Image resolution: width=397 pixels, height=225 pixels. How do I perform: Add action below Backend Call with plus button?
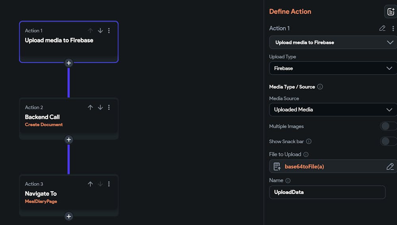pyautogui.click(x=69, y=140)
